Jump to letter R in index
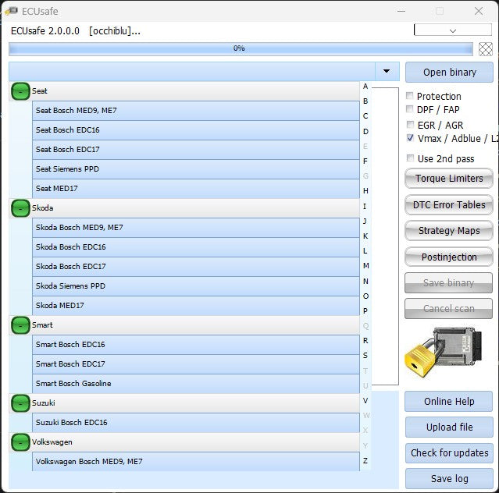This screenshot has height=493, width=499. (x=365, y=341)
